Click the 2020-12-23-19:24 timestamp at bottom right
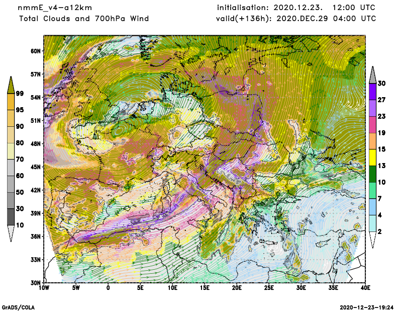The width and height of the screenshot is (402, 311). point(367,306)
